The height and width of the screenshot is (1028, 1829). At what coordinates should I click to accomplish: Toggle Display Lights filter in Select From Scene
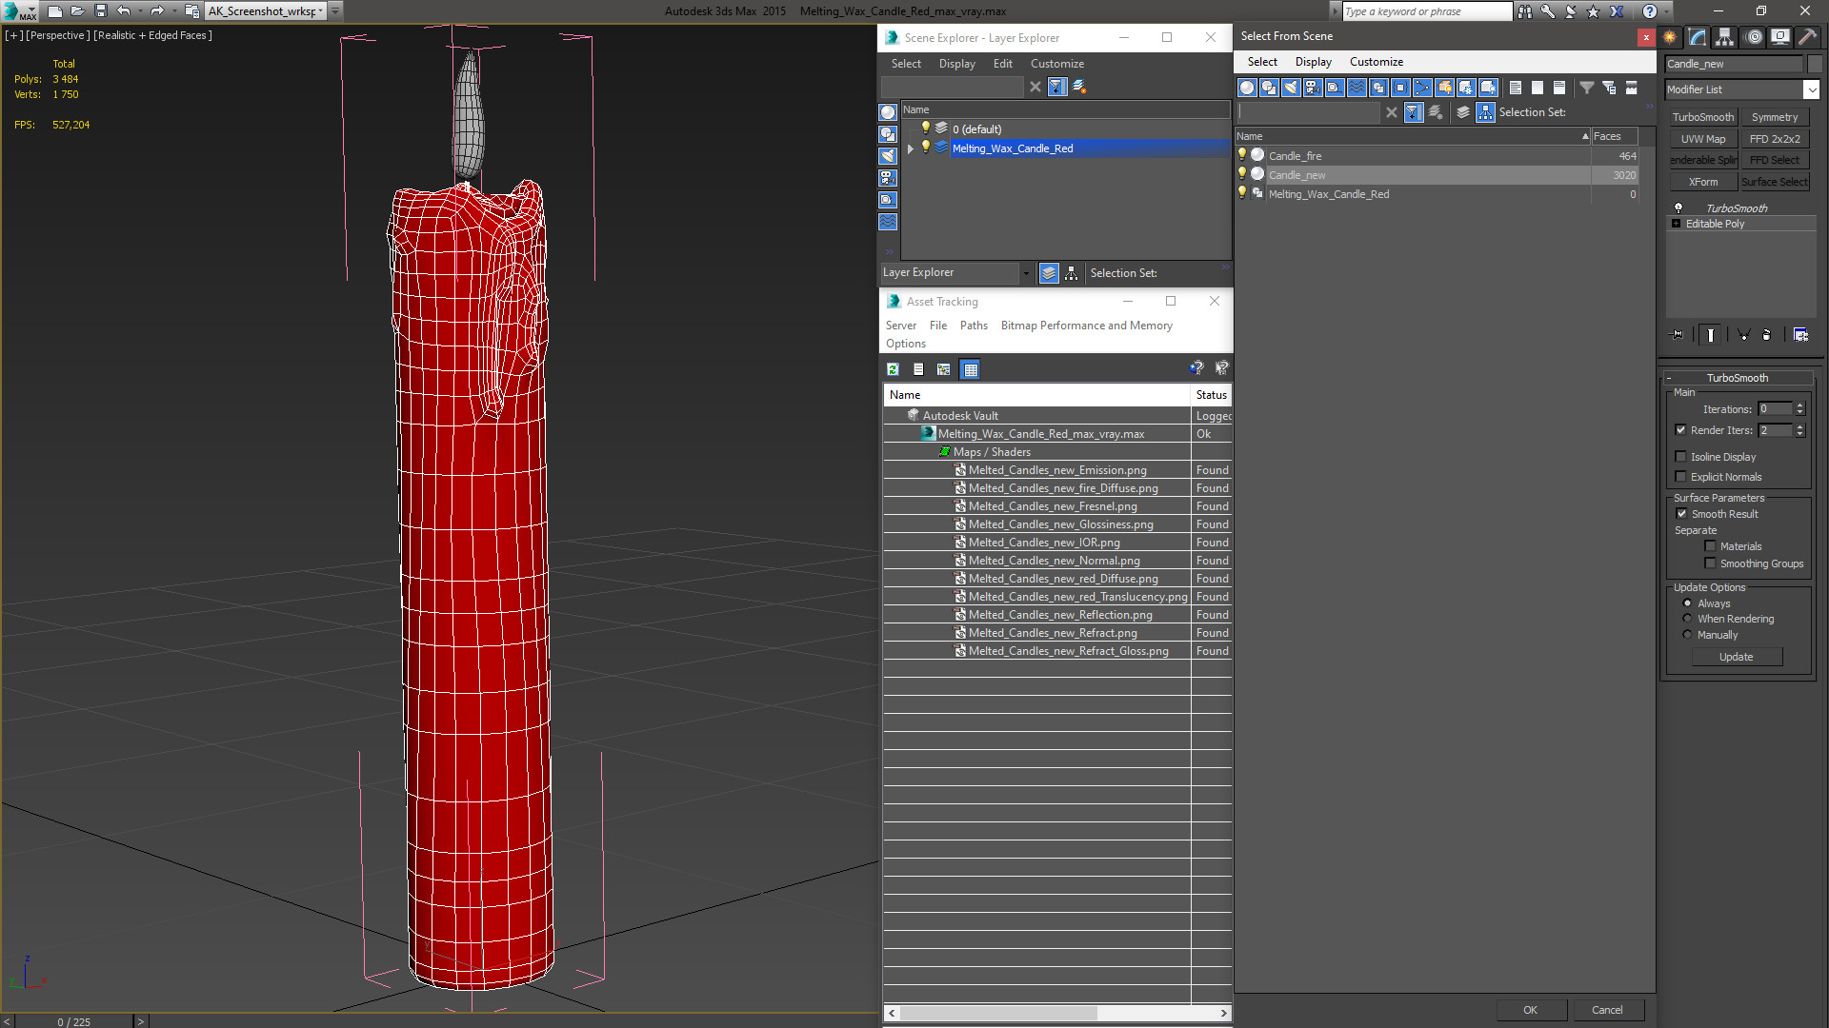click(x=1291, y=88)
